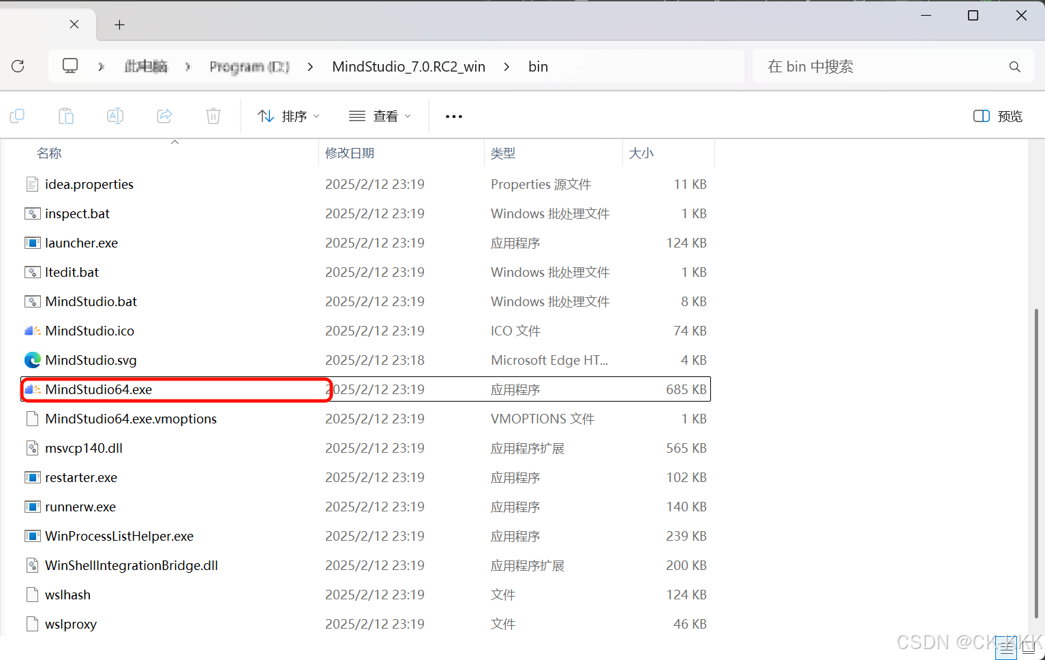This screenshot has height=660, width=1045.
Task: Sort by name column header (名称)
Action: 49,153
